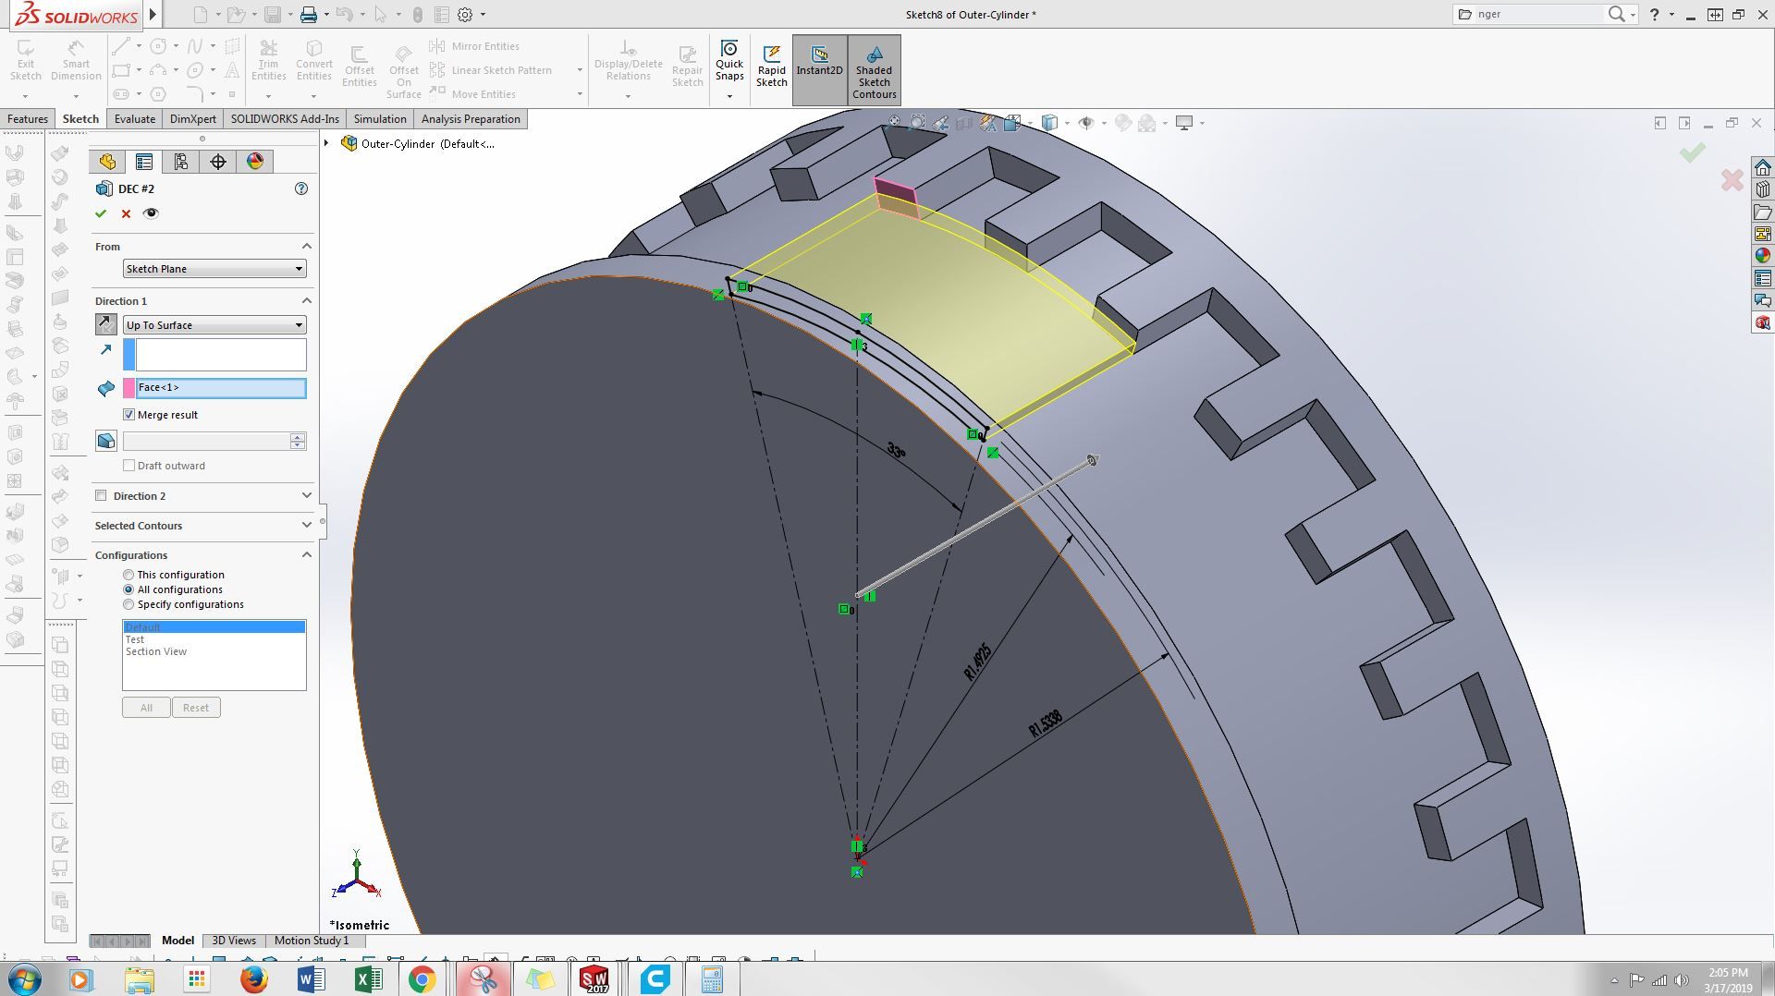The width and height of the screenshot is (1775, 996).
Task: Open the Up To Surface end condition dropdown
Action: click(214, 325)
